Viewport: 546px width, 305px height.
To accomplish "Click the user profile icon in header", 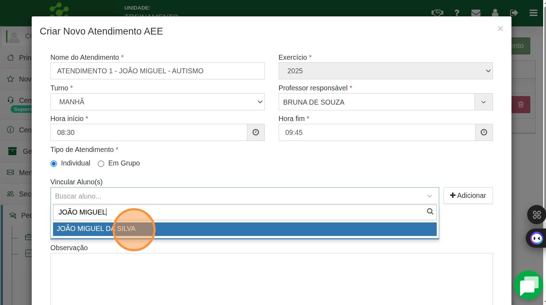I will [x=495, y=13].
